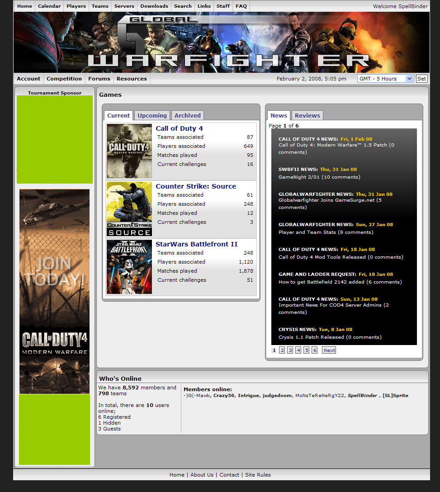Viewport: 440px width, 492px height.
Task: Open Crysis 1.1 Patch Released news
Action: click(x=330, y=337)
